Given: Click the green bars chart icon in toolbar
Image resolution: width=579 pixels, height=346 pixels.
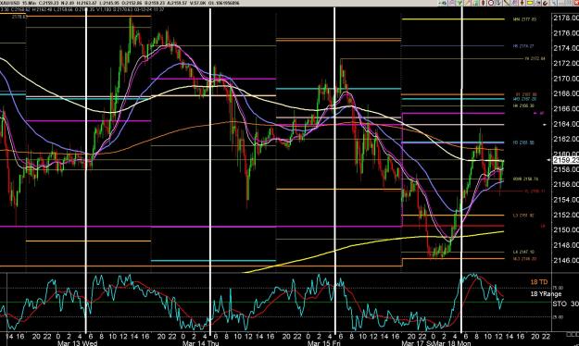Looking at the screenshot, I should click(476, 3).
